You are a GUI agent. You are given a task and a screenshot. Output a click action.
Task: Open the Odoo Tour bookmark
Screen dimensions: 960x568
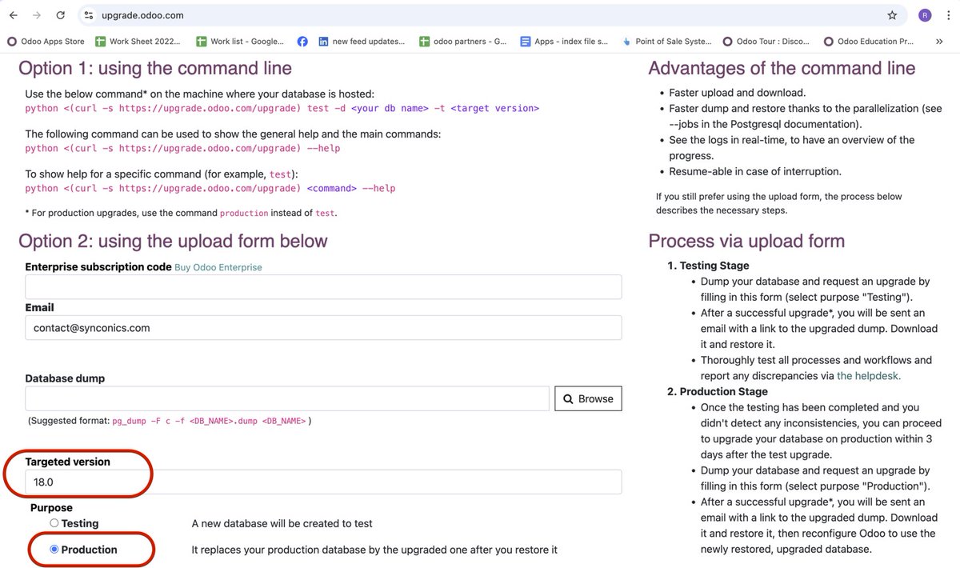pyautogui.click(x=766, y=42)
